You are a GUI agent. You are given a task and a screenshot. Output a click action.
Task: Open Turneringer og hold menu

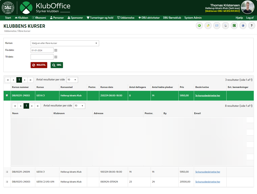click(x=100, y=18)
